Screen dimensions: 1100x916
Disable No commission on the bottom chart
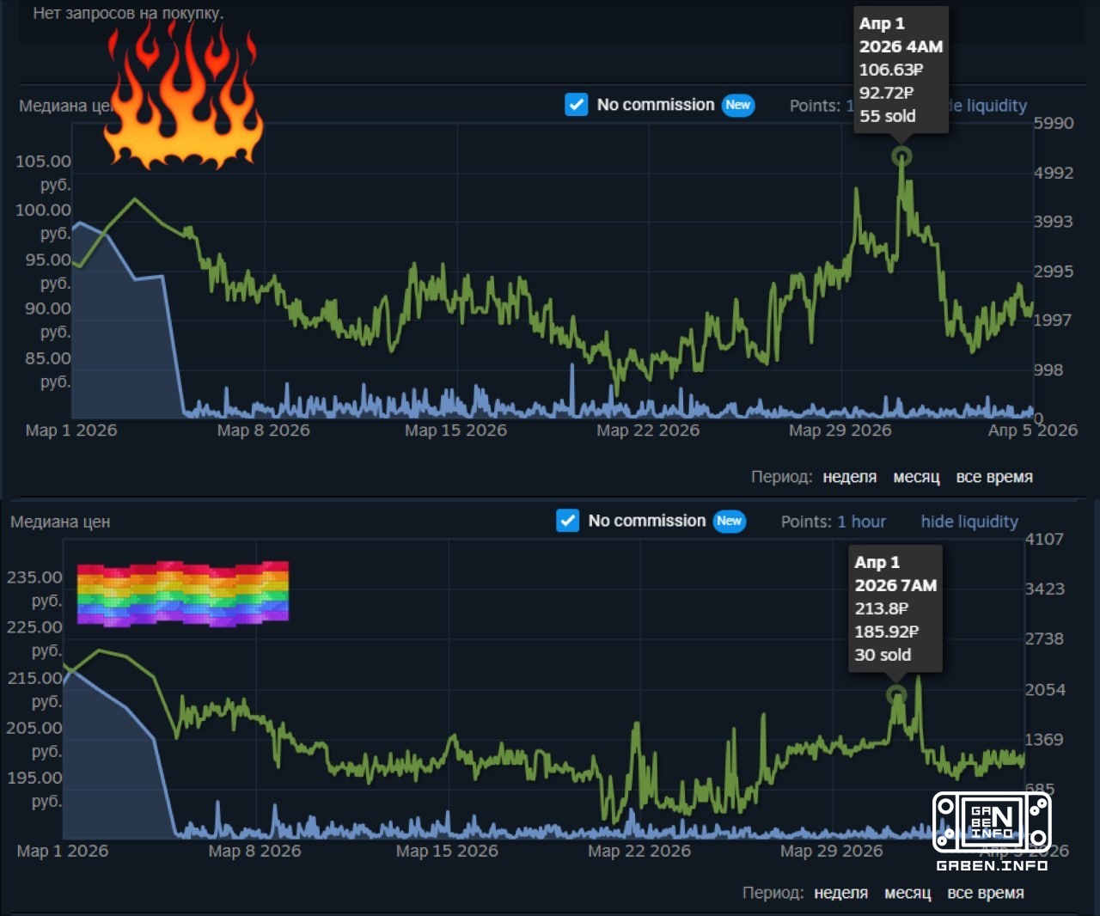(x=567, y=521)
